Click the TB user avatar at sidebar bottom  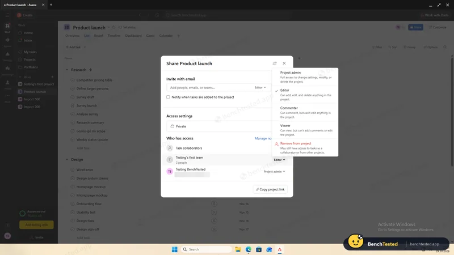click(7, 236)
